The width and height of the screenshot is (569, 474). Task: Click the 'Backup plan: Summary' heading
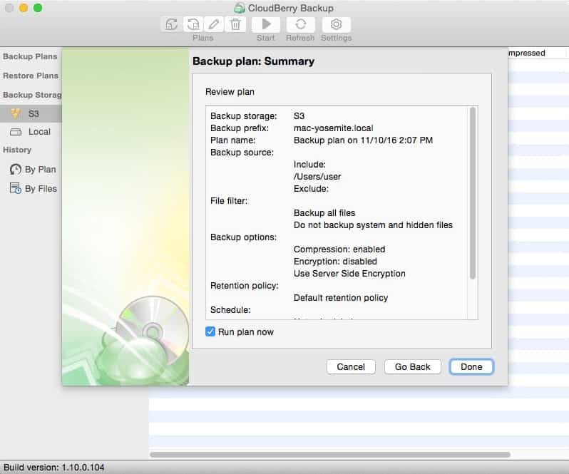click(253, 61)
